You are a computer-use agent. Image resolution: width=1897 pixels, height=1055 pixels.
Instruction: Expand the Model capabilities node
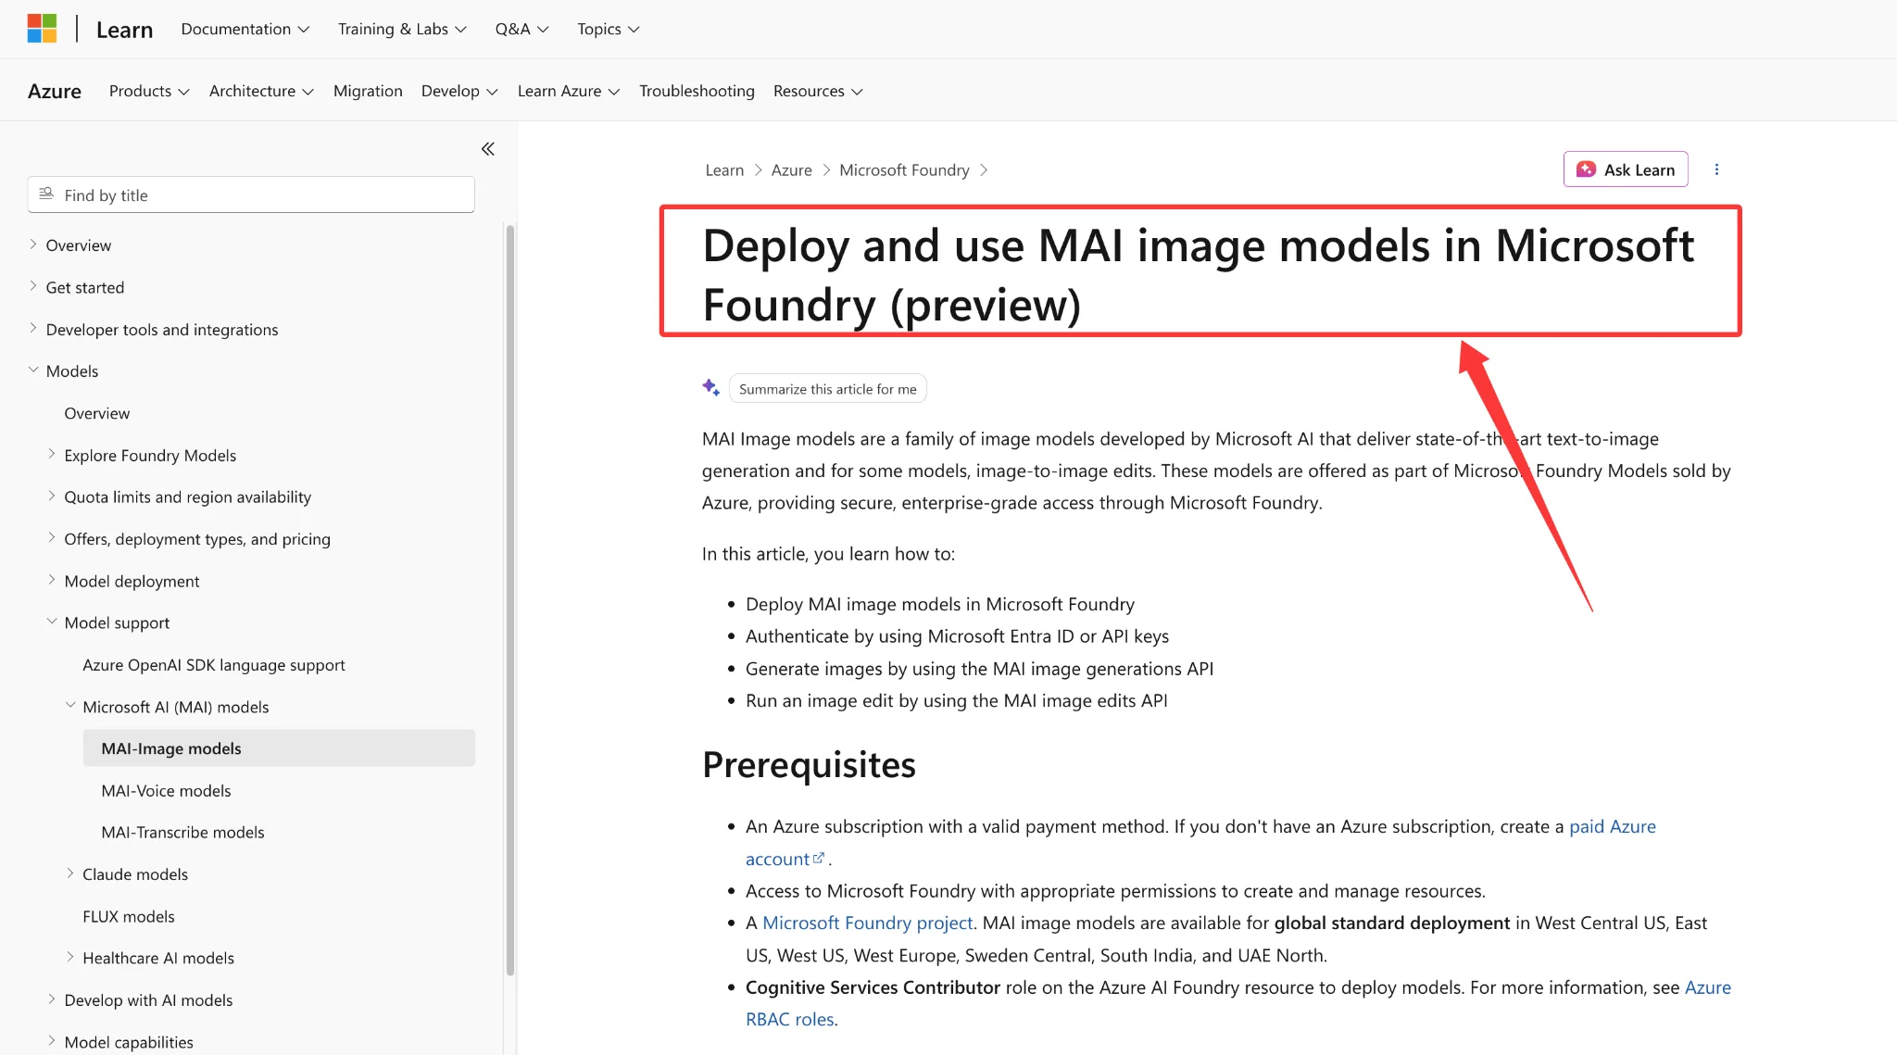pos(52,1042)
